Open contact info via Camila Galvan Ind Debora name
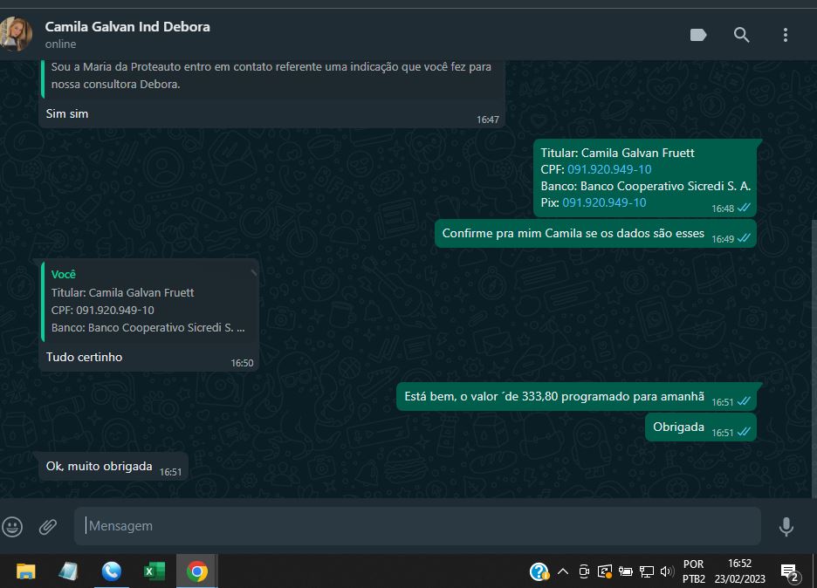The height and width of the screenshot is (588, 817). click(127, 26)
